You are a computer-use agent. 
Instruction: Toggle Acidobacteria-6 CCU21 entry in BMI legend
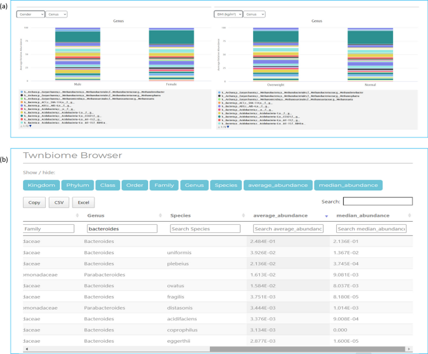point(259,117)
